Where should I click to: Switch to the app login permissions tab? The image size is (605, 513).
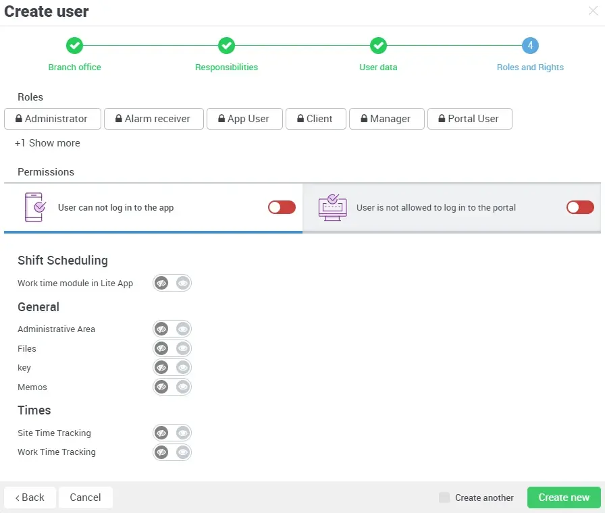(x=153, y=208)
